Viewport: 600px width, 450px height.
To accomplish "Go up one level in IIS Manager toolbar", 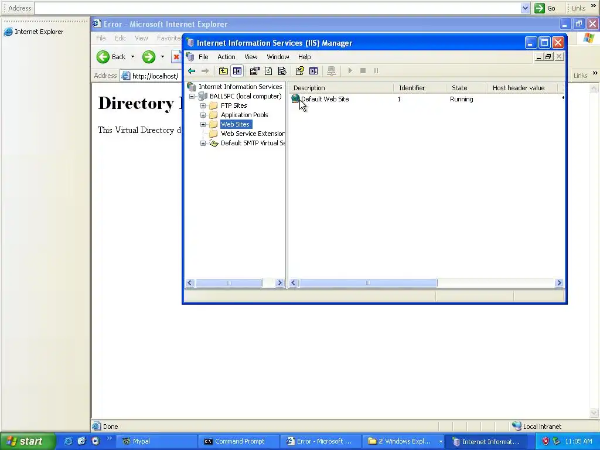I will (x=223, y=71).
